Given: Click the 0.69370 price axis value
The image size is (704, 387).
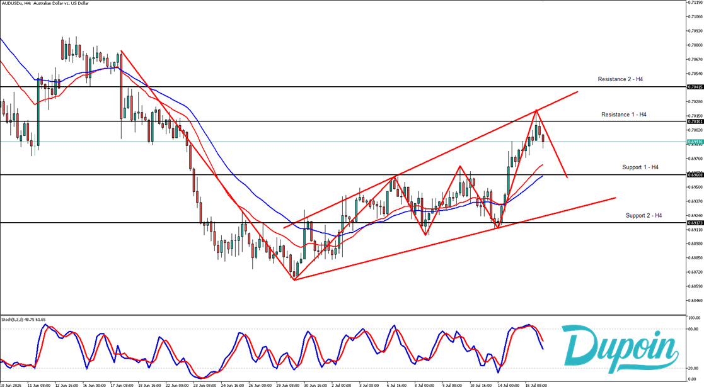Looking at the screenshot, I should [696, 201].
